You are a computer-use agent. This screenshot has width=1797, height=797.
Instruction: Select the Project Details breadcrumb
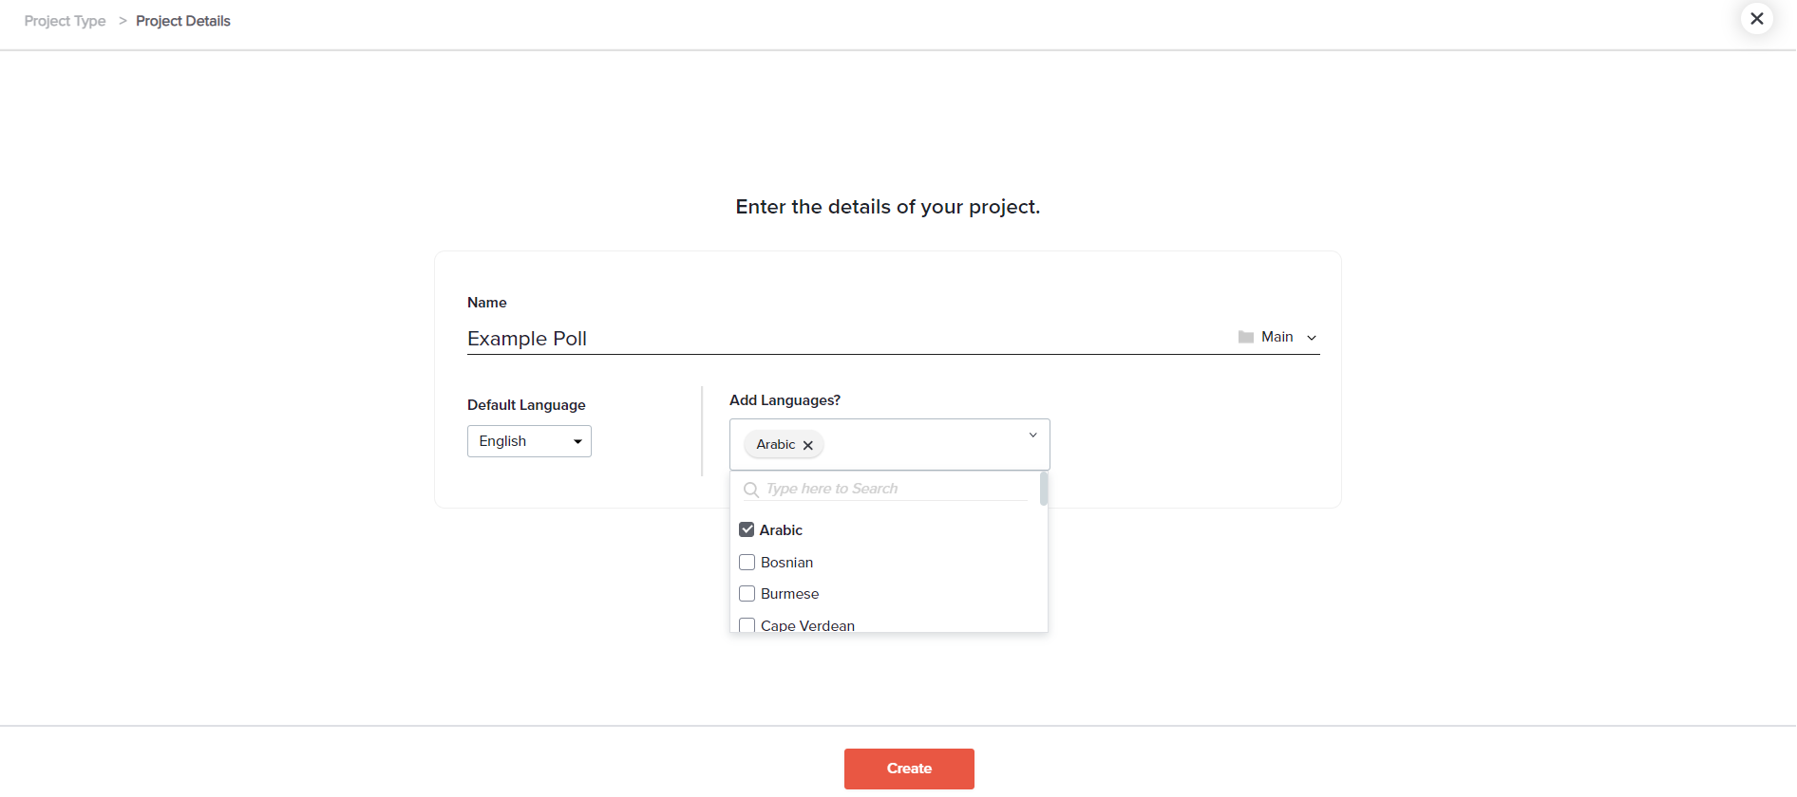(x=183, y=21)
